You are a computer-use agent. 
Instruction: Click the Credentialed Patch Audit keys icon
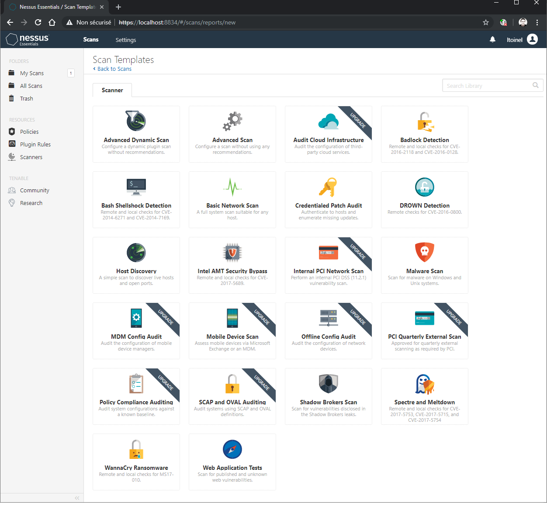point(328,187)
